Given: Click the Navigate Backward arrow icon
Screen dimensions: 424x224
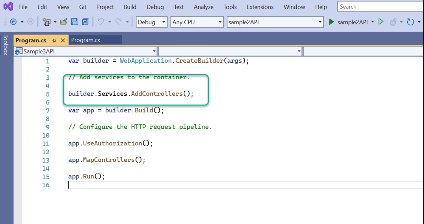Looking at the screenshot, I should [x=13, y=22].
